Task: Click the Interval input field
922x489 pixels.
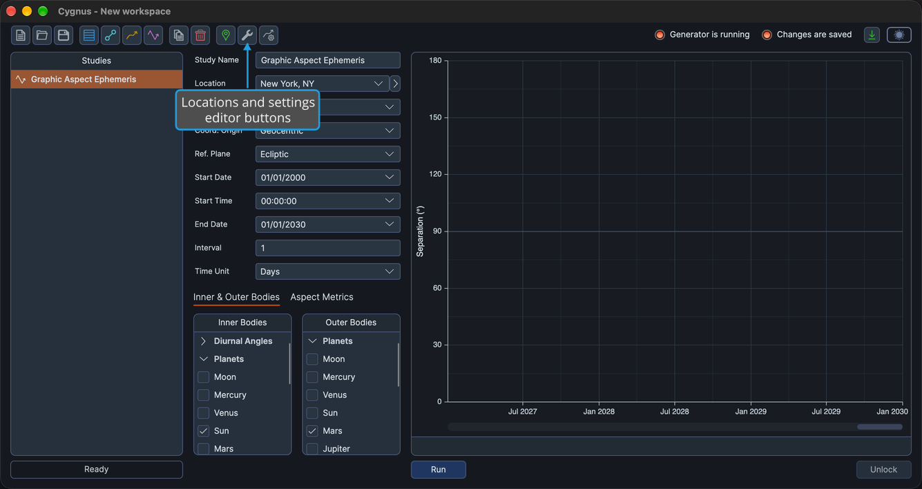Action: [x=328, y=248]
